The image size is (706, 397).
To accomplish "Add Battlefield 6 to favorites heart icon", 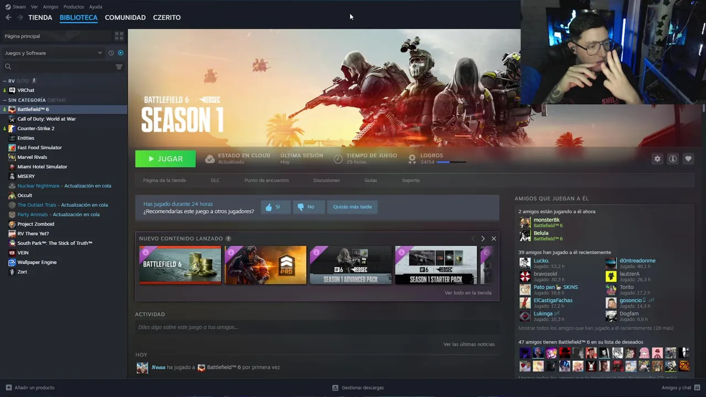I will (x=688, y=159).
